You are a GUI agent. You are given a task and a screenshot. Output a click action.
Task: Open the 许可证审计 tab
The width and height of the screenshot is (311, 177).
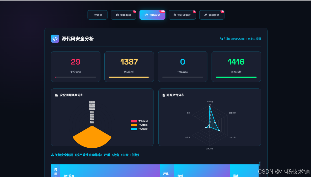[182, 15]
